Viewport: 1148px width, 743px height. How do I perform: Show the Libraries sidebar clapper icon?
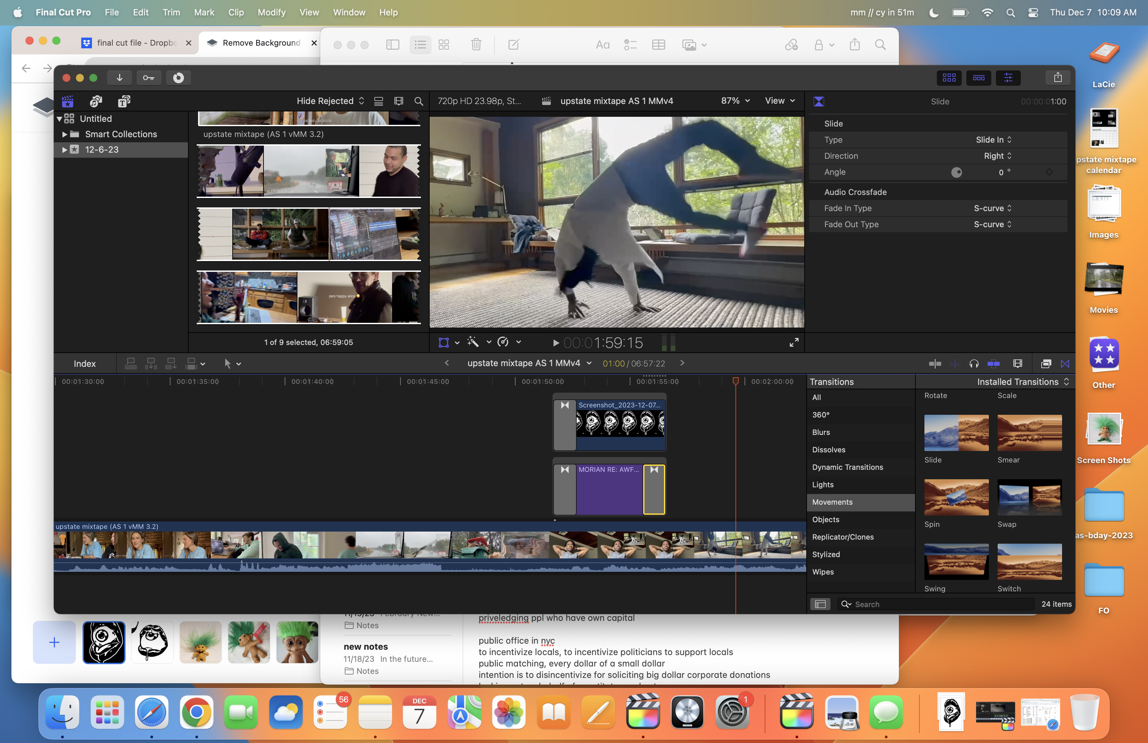(x=67, y=101)
